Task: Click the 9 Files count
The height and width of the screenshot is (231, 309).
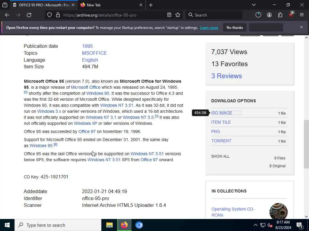Action: click(x=280, y=158)
